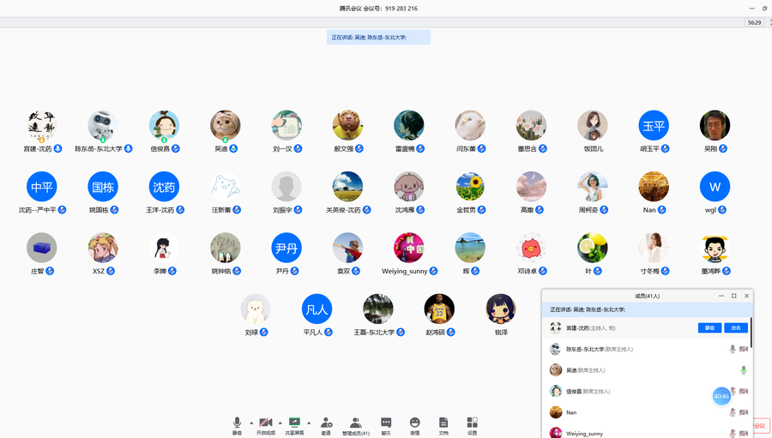Toggle camera icon for Nan in member list
772x438 pixels.
pyautogui.click(x=744, y=412)
